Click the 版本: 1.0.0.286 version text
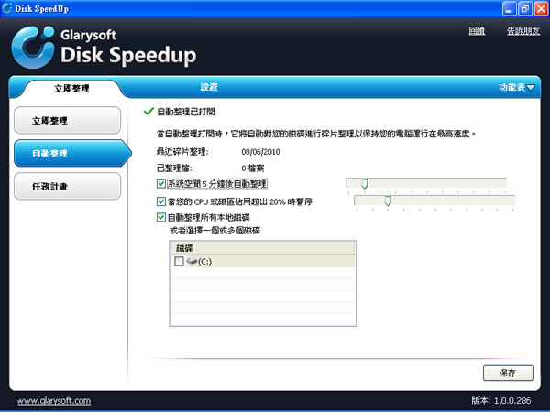550x412 pixels. [x=501, y=401]
